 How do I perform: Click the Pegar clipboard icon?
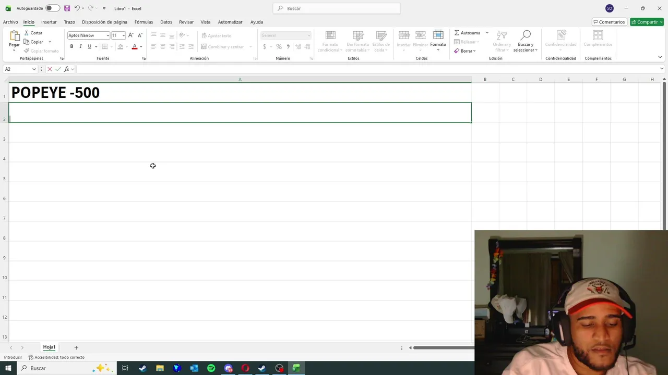(x=14, y=36)
